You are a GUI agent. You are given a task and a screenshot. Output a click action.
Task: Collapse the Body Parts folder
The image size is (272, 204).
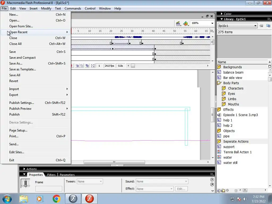coord(219,83)
